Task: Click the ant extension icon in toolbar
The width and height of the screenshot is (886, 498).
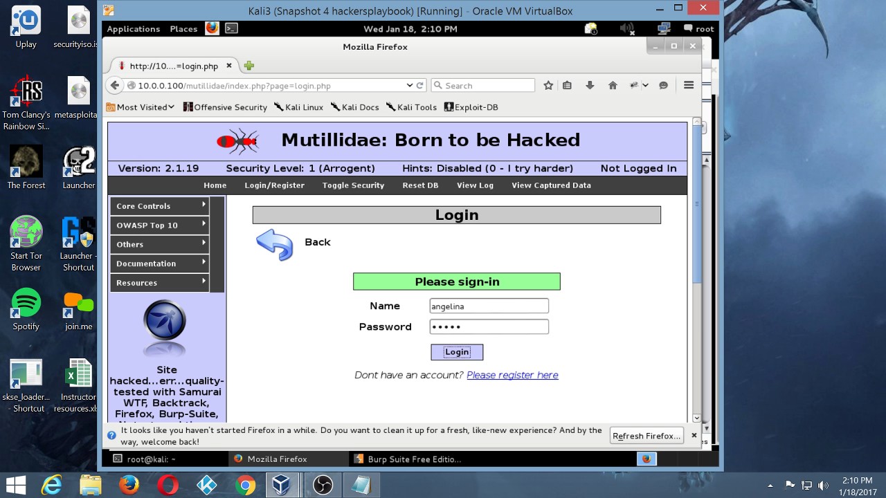Action: tap(633, 85)
